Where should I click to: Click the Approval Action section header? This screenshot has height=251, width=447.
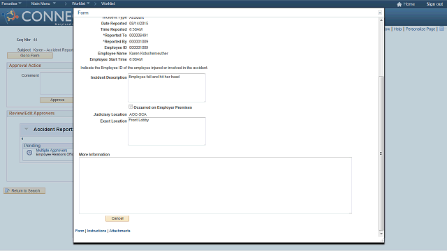click(x=25, y=66)
